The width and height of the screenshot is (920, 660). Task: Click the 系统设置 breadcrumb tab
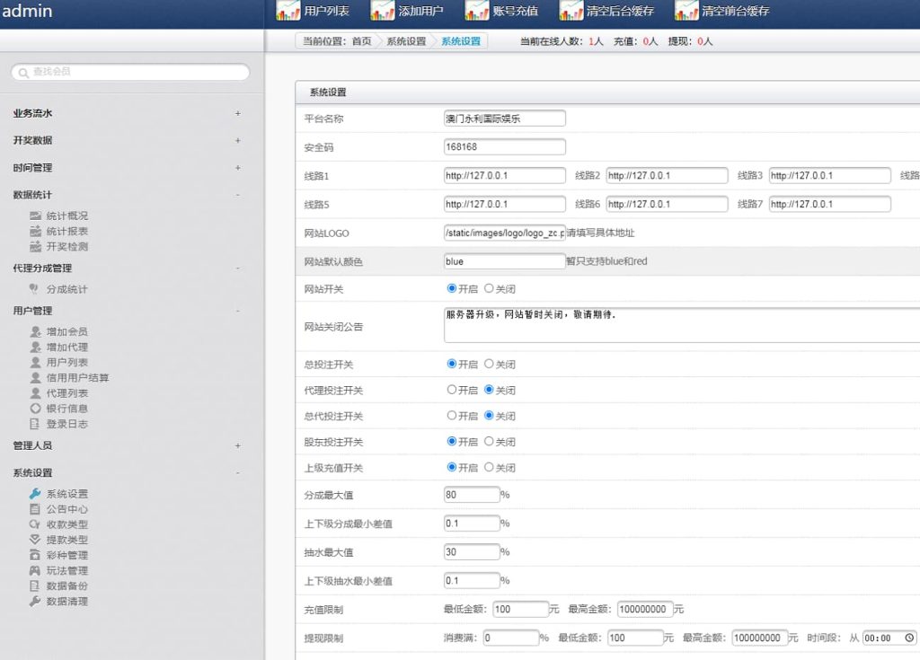click(459, 40)
